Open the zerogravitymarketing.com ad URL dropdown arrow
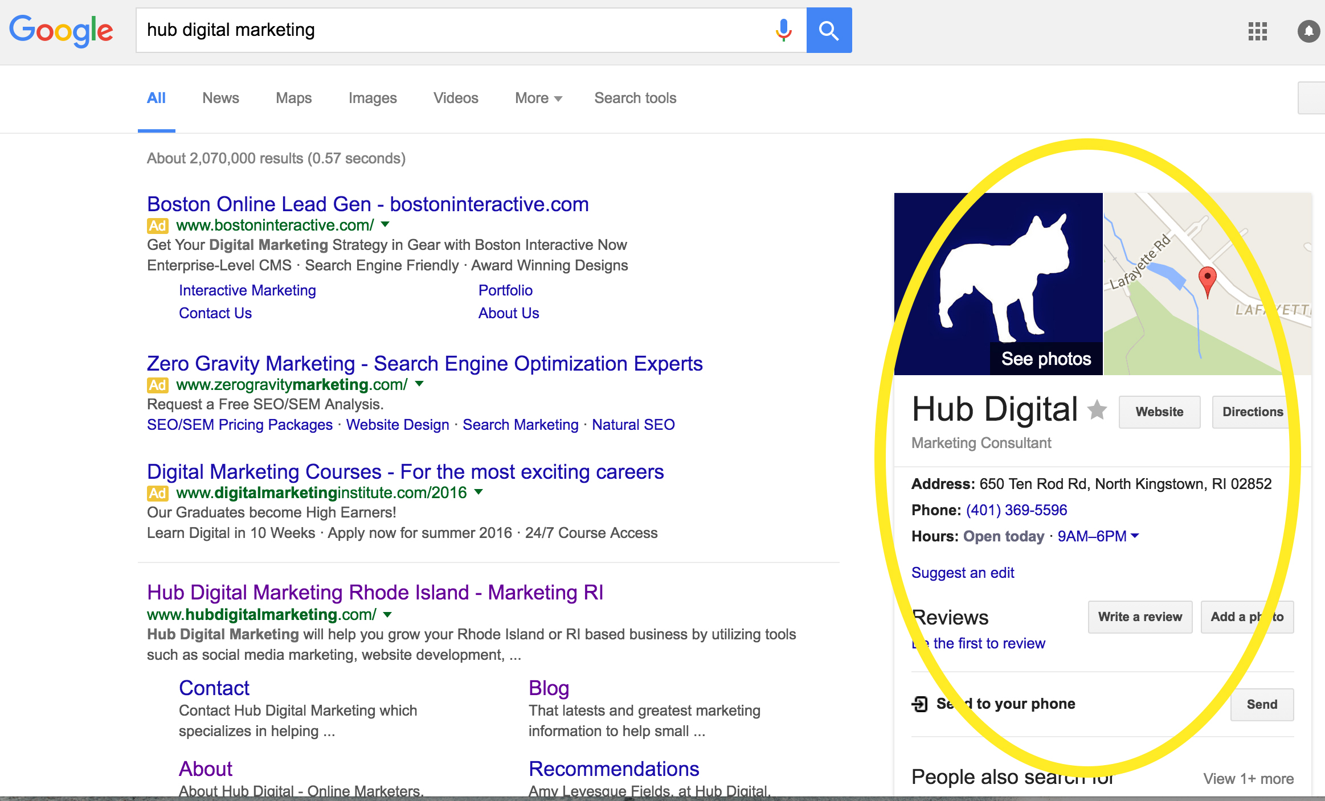Image resolution: width=1325 pixels, height=801 pixels. tap(420, 384)
